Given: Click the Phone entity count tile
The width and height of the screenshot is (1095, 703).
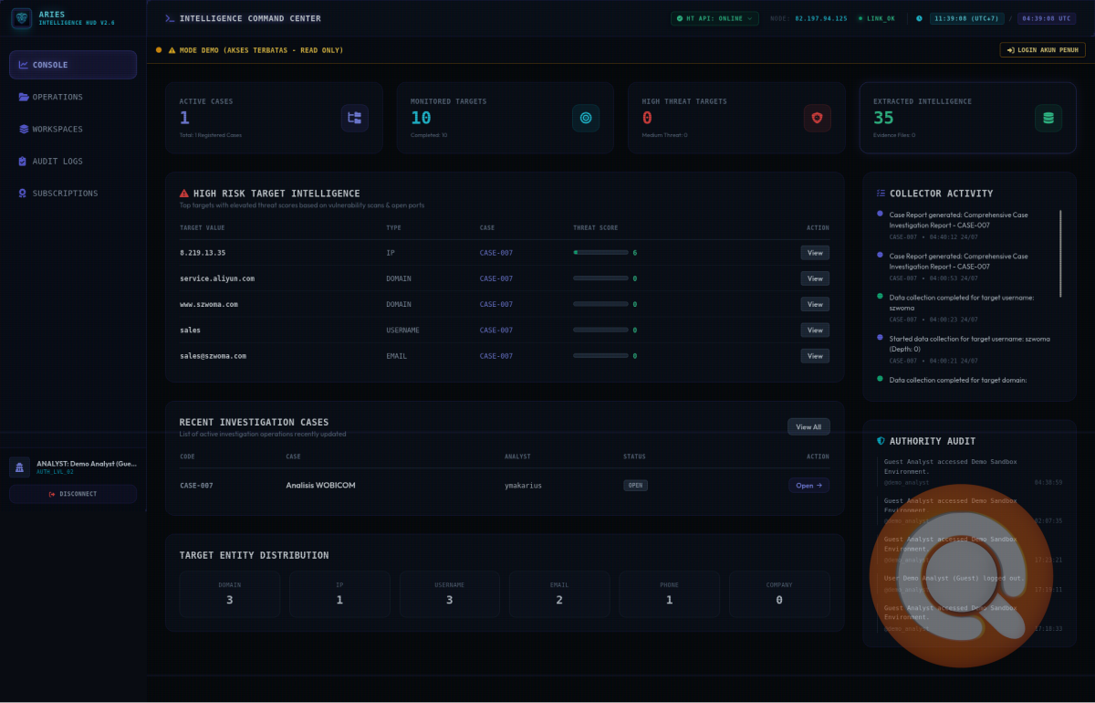Looking at the screenshot, I should 669,594.
